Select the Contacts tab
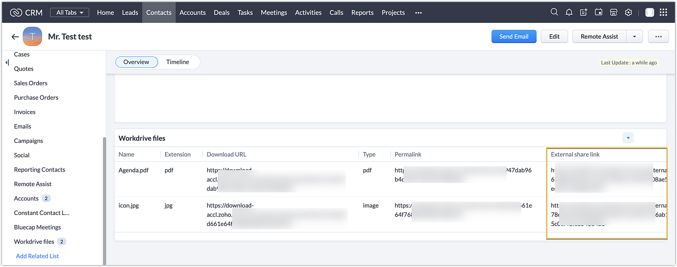This screenshot has width=677, height=267. [159, 13]
